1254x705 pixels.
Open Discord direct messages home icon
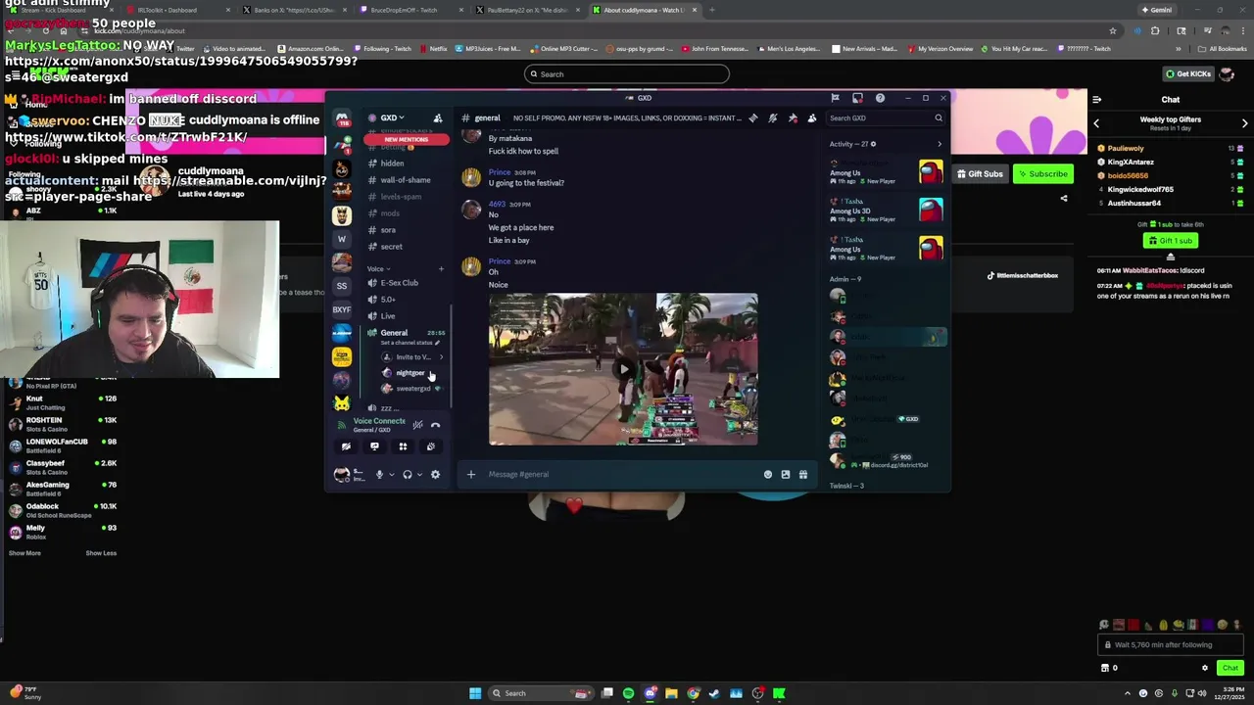pyautogui.click(x=342, y=119)
